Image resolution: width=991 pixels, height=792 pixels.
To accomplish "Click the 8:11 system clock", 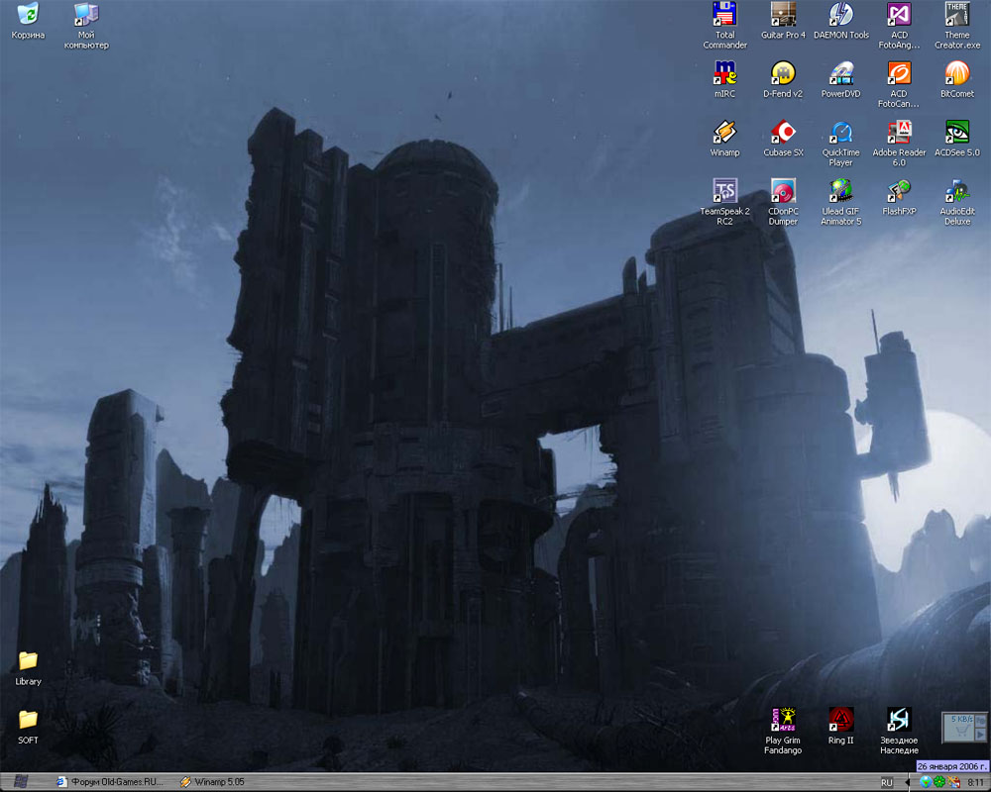I will coord(975,782).
